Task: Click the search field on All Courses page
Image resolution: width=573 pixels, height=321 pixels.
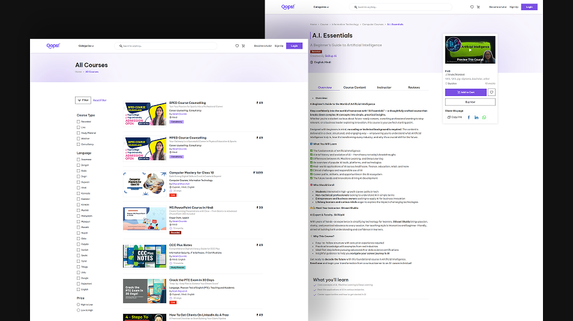Action: tap(166, 46)
